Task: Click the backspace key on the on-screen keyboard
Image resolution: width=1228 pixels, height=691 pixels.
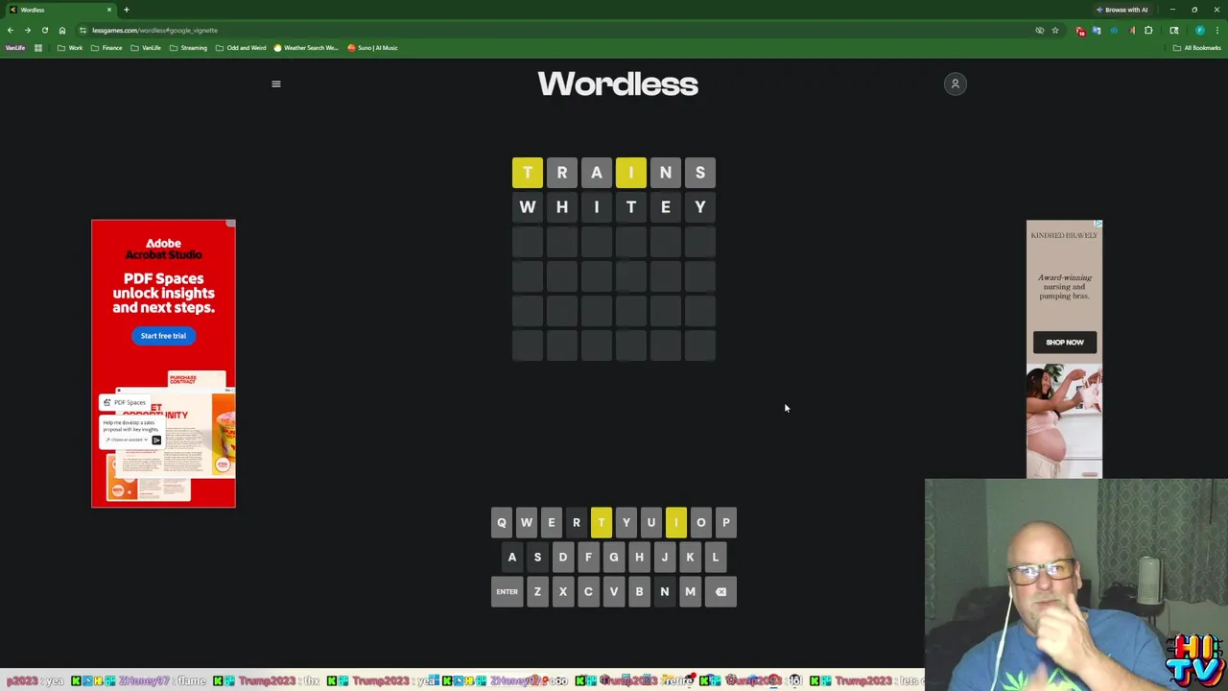Action: pyautogui.click(x=720, y=591)
